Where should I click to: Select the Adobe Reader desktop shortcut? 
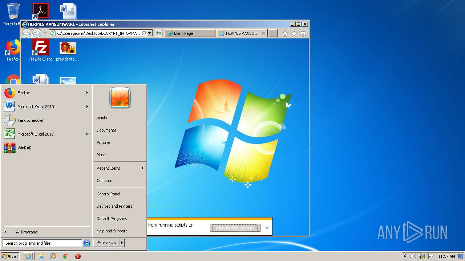(40, 11)
